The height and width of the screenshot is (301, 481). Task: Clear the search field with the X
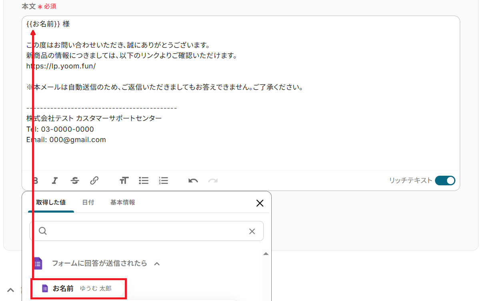pyautogui.click(x=252, y=231)
